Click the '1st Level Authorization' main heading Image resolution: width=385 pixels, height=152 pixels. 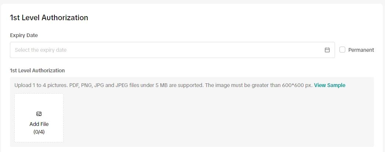[x=49, y=18]
